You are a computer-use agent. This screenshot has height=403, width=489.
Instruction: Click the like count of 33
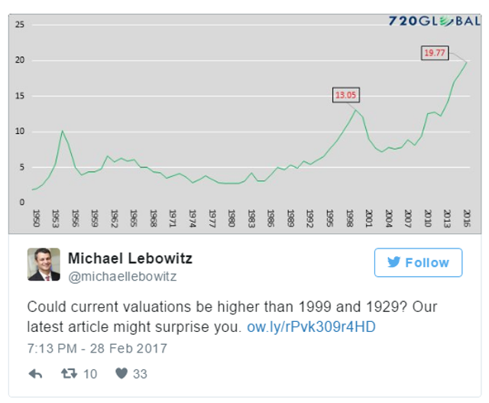139,374
